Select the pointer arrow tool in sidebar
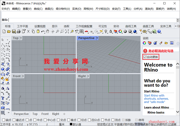The image size is (180, 126). pos(3,40)
